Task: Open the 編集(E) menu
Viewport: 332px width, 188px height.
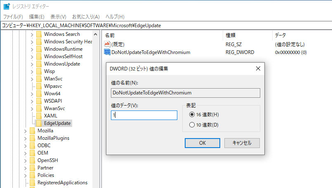Action: tap(37, 17)
